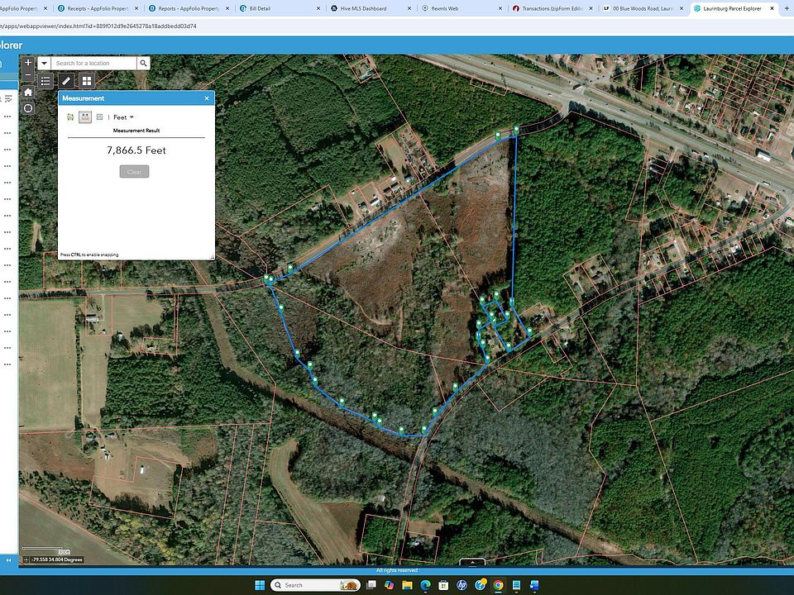The height and width of the screenshot is (595, 794).
Task: Switch to the Hive MLS Dashboard tab
Action: pyautogui.click(x=364, y=8)
